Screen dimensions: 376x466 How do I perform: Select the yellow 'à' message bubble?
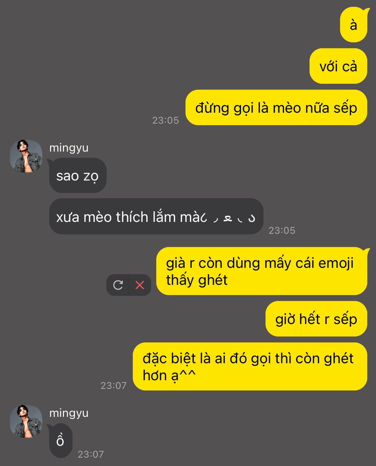pyautogui.click(x=354, y=25)
